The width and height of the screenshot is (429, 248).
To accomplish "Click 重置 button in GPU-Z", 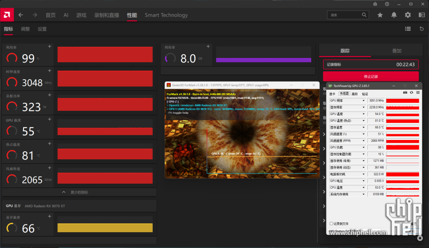I will [x=413, y=224].
